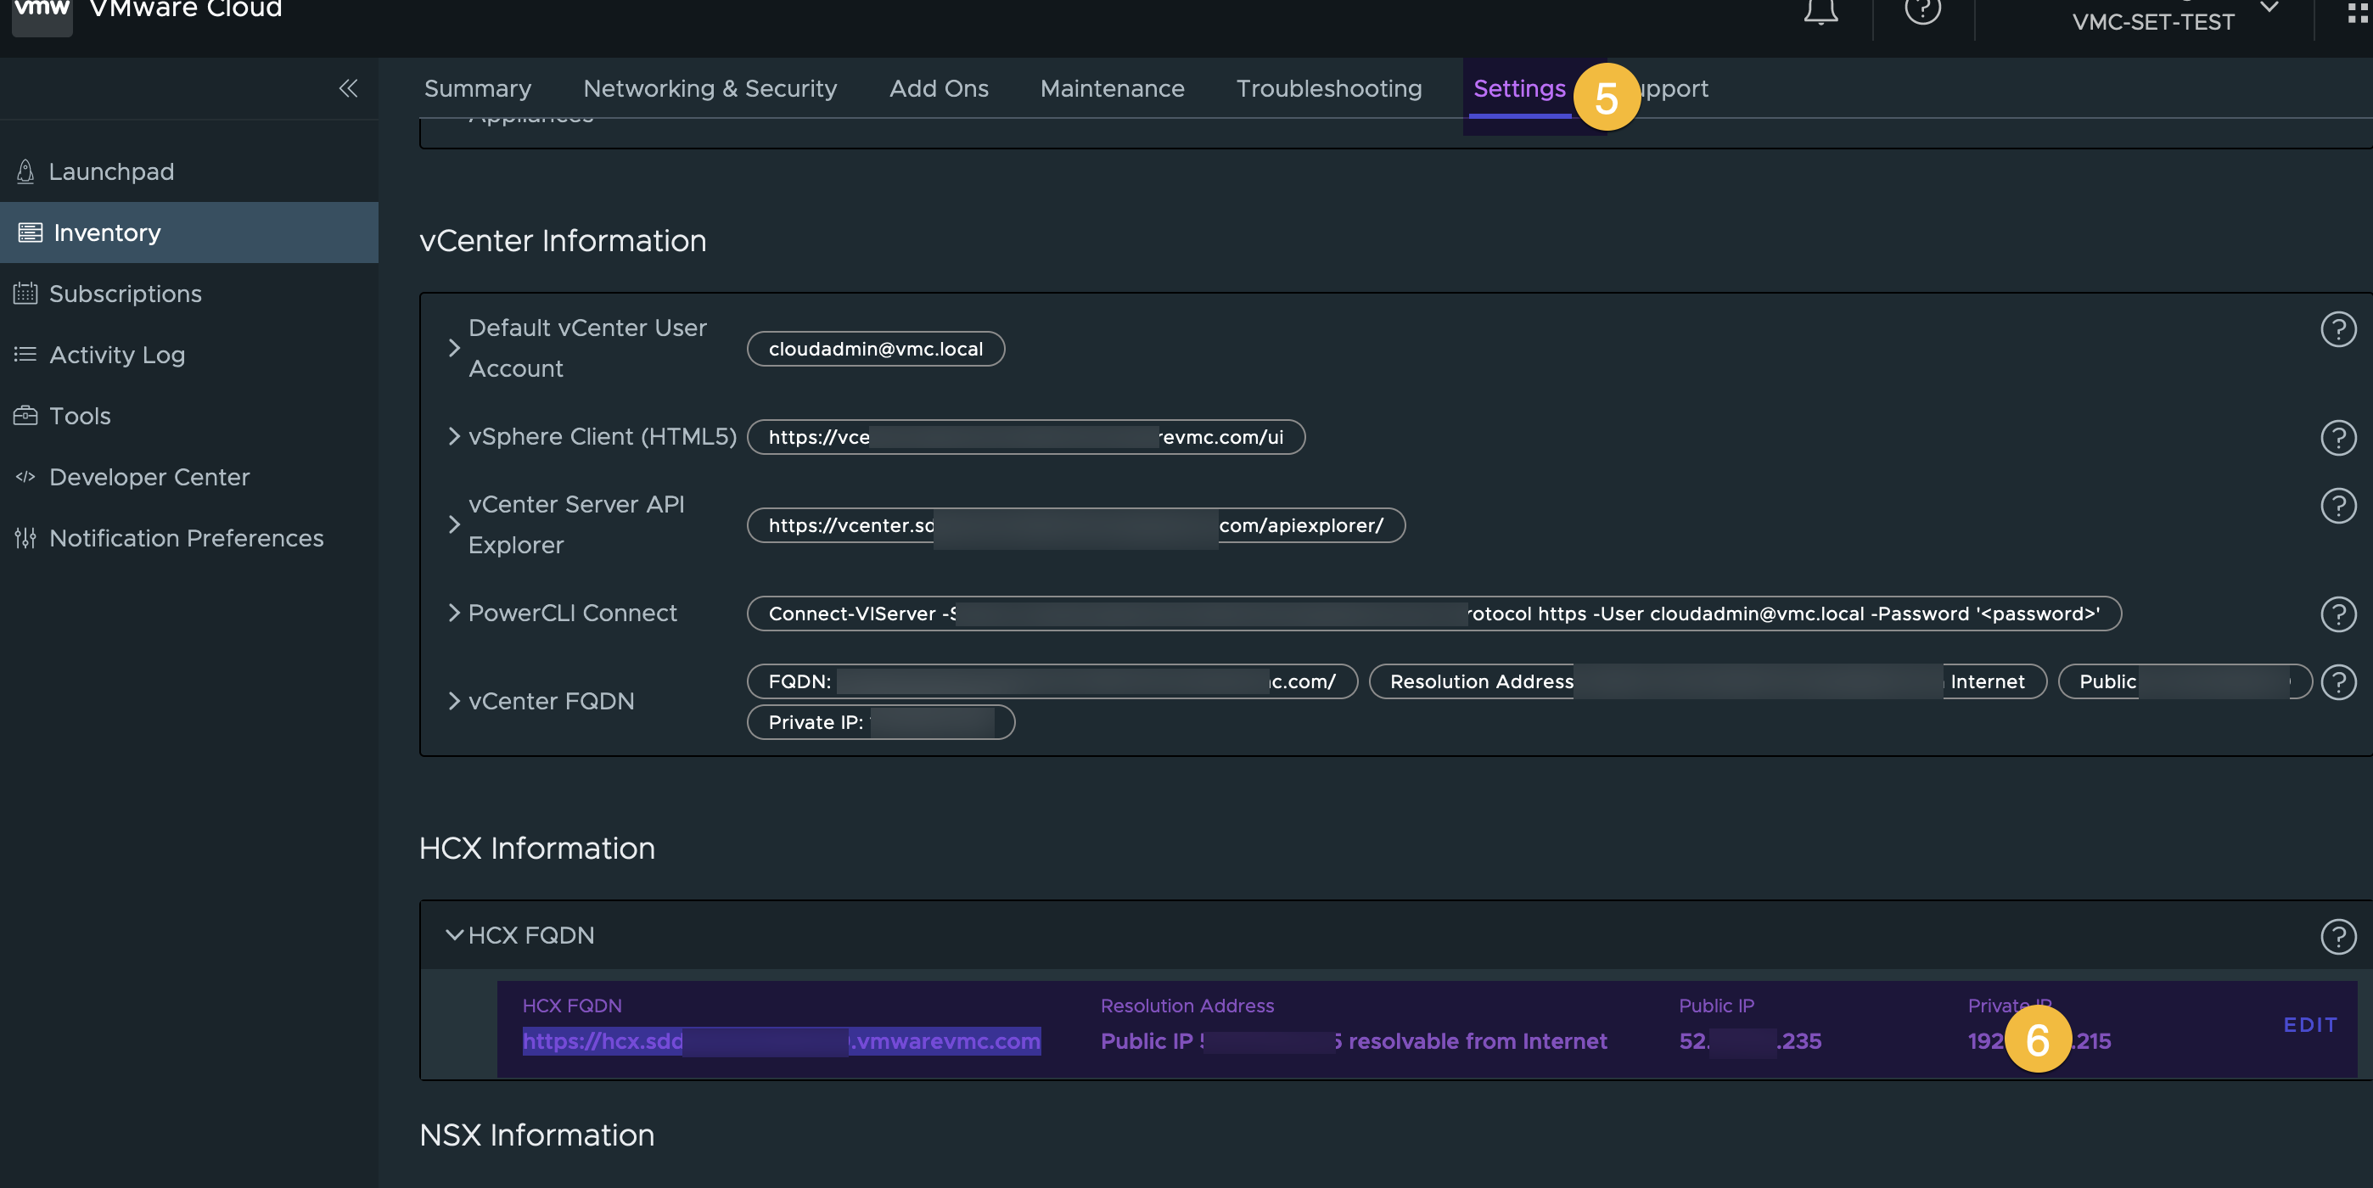Switch to the Troubleshooting tab
The height and width of the screenshot is (1188, 2373).
click(1328, 88)
